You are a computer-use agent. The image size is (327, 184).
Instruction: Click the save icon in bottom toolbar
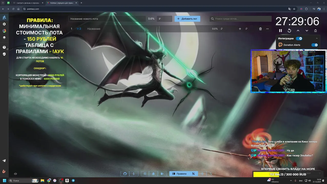pyautogui.click(x=145, y=174)
